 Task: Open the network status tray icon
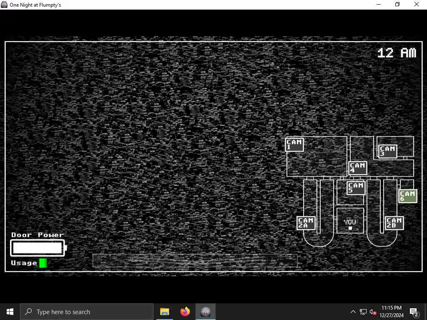[363, 312]
